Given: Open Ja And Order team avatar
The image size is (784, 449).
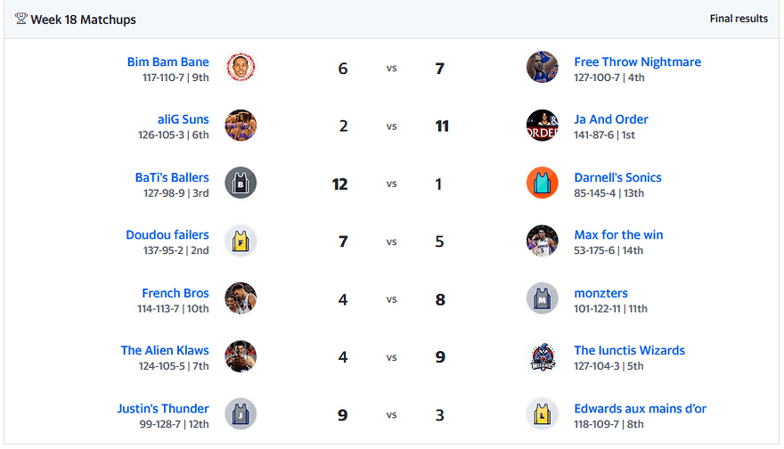Looking at the screenshot, I should click(543, 125).
